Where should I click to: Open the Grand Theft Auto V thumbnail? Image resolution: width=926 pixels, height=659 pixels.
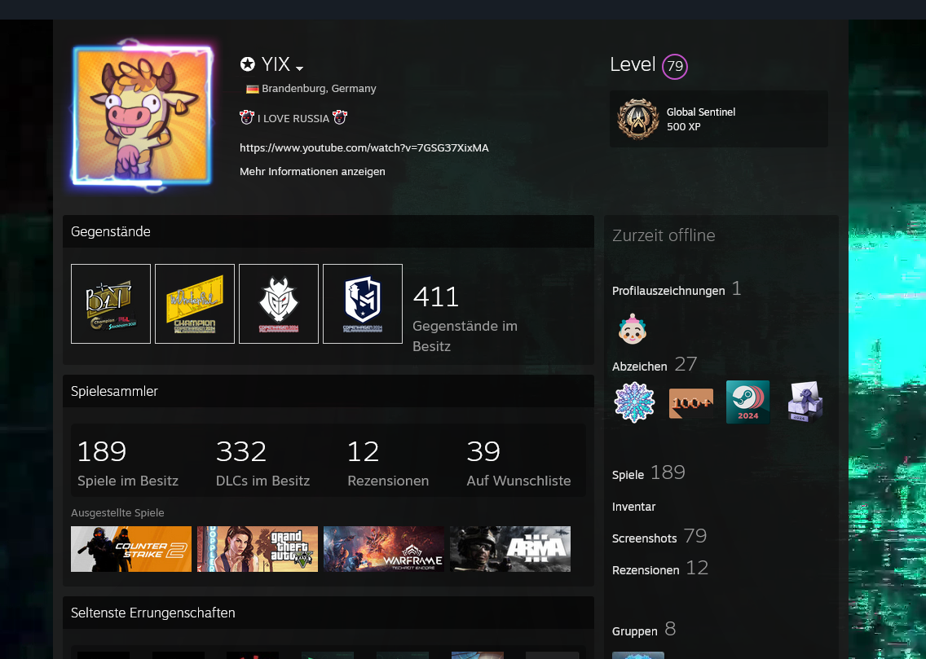(258, 549)
